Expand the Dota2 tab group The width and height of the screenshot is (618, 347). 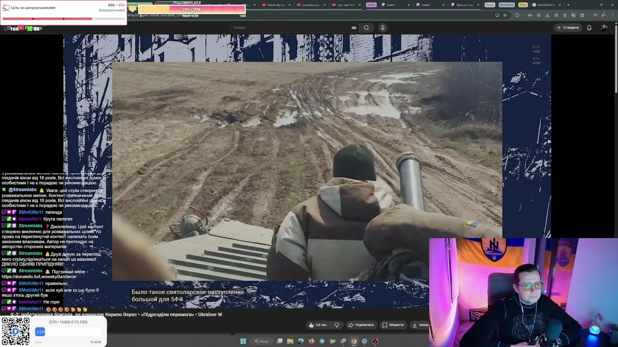pos(490,5)
